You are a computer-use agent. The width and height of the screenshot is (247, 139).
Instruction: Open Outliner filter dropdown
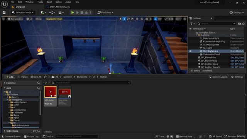pos(193,24)
